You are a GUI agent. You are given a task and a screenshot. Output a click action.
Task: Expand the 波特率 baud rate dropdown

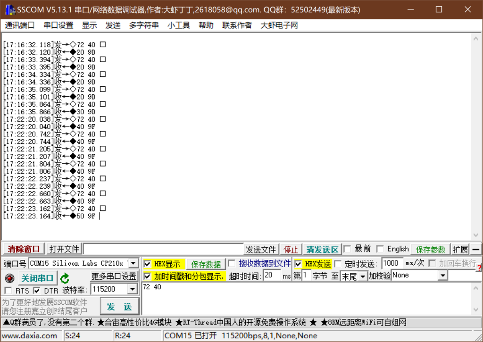point(132,289)
